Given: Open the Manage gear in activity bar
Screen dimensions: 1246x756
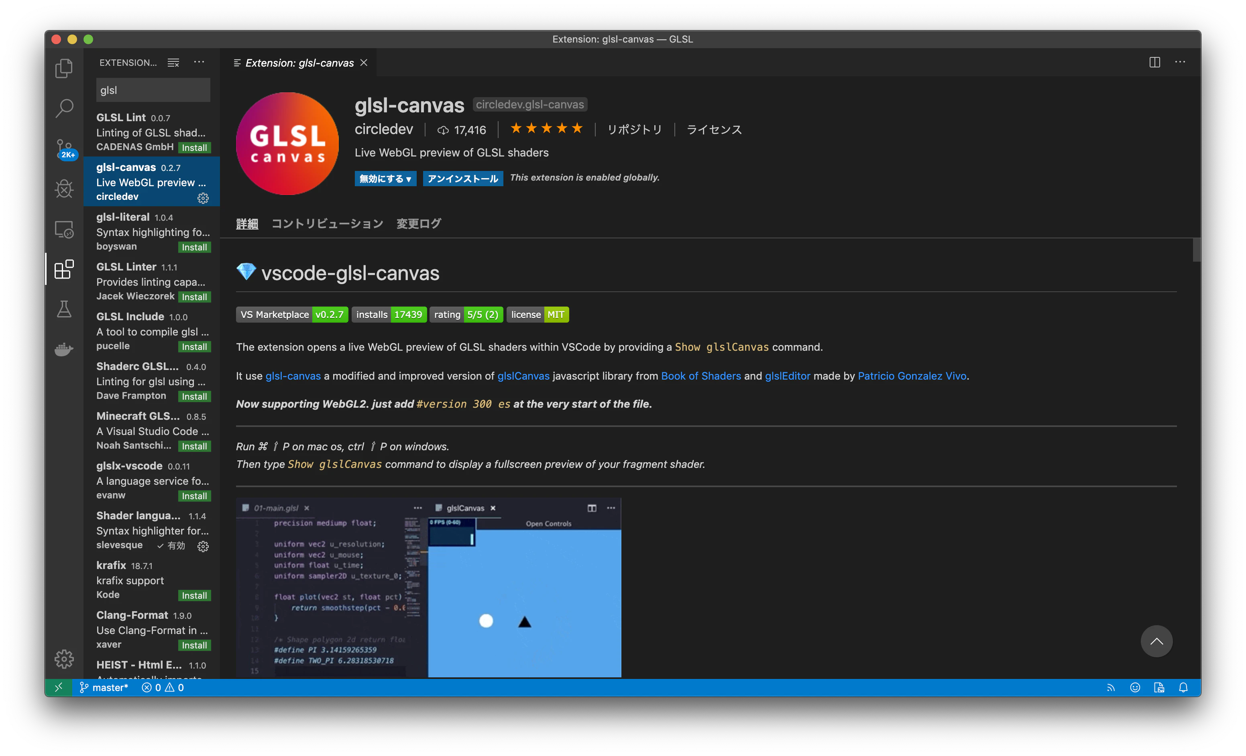Looking at the screenshot, I should 64,658.
